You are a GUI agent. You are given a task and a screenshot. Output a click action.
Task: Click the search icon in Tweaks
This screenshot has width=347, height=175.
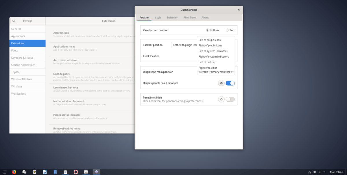(x=14, y=21)
